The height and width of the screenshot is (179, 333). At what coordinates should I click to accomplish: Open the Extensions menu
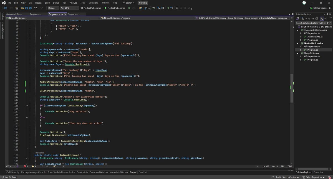pyautogui.click(x=93, y=3)
